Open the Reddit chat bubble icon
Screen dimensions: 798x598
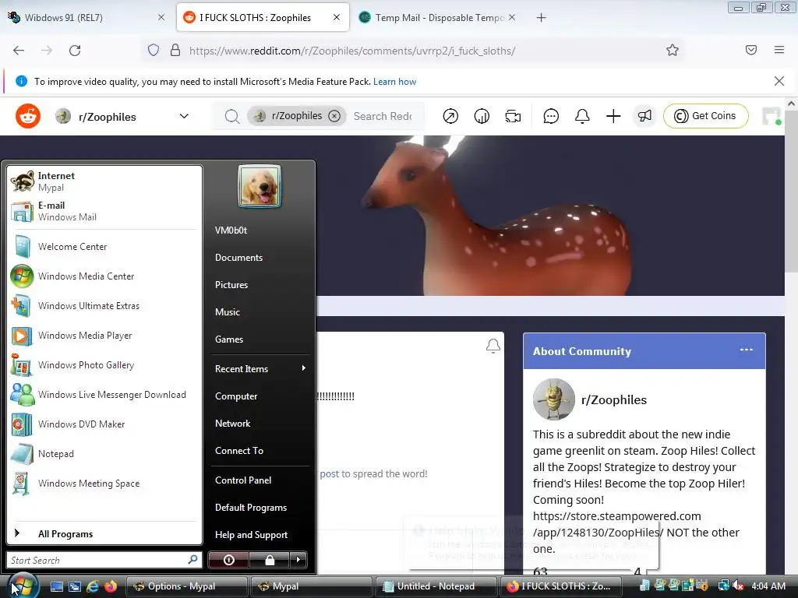(551, 117)
